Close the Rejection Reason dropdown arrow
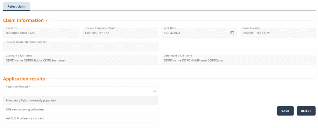 pos(154,91)
